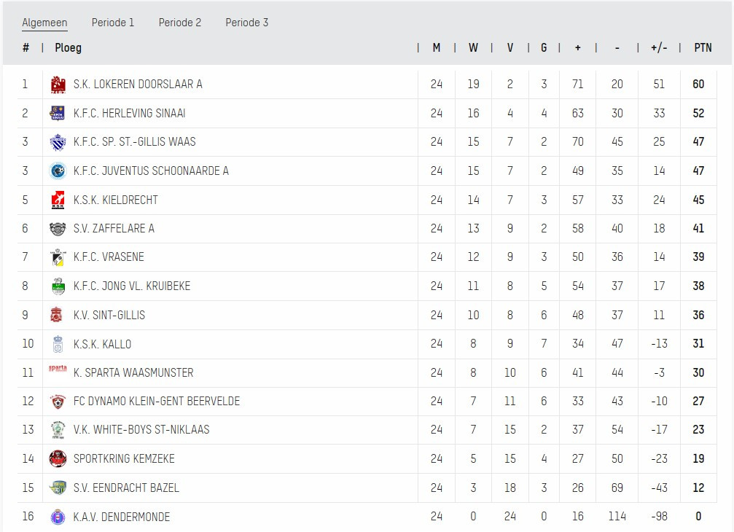Screen dimensions: 734x532
Task: Click the S.K. Lokeren Doorslaar A club logo
Action: coord(58,85)
